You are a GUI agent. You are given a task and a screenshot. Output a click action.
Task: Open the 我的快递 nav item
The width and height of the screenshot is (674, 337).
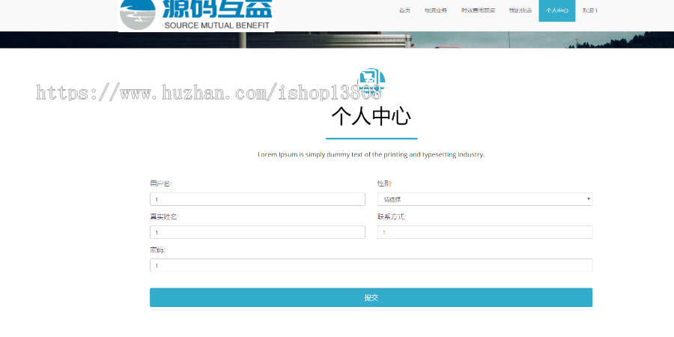pyautogui.click(x=520, y=10)
